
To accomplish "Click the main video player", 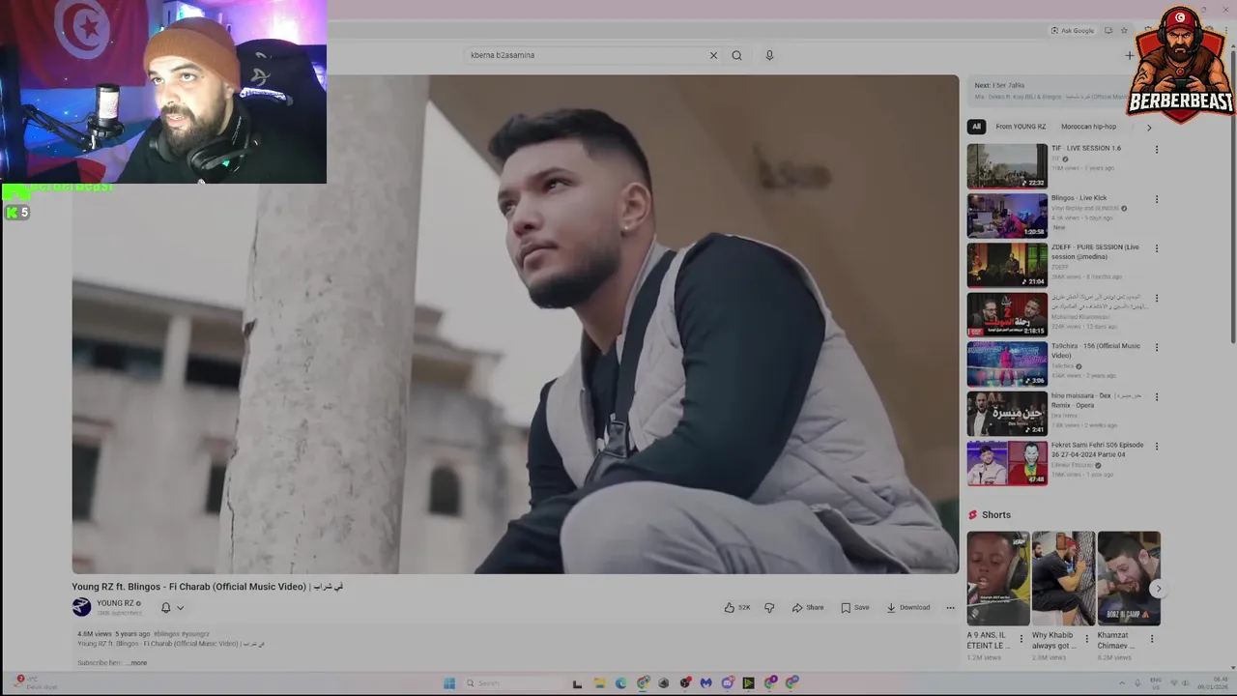I will click(x=515, y=324).
